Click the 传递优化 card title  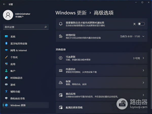tap(71, 69)
